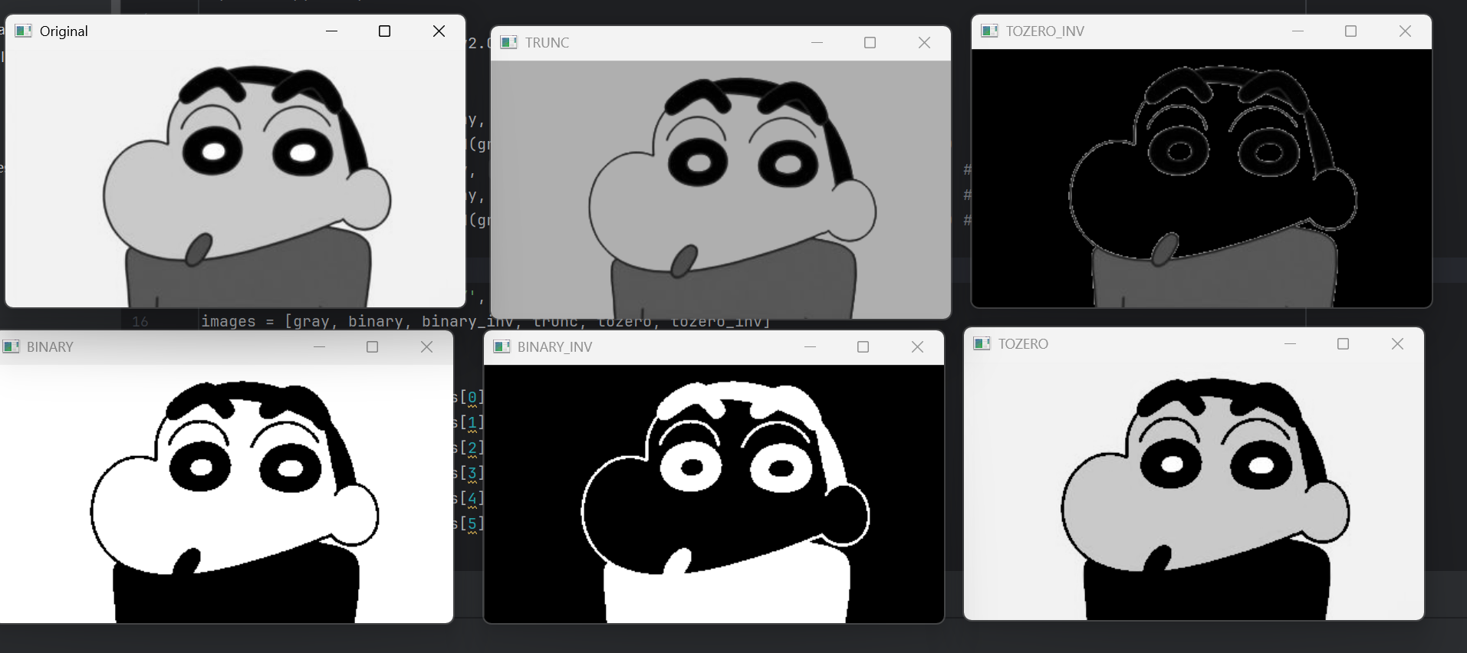Maximize the BINARY window
This screenshot has width=1467, height=653.
pyautogui.click(x=373, y=346)
